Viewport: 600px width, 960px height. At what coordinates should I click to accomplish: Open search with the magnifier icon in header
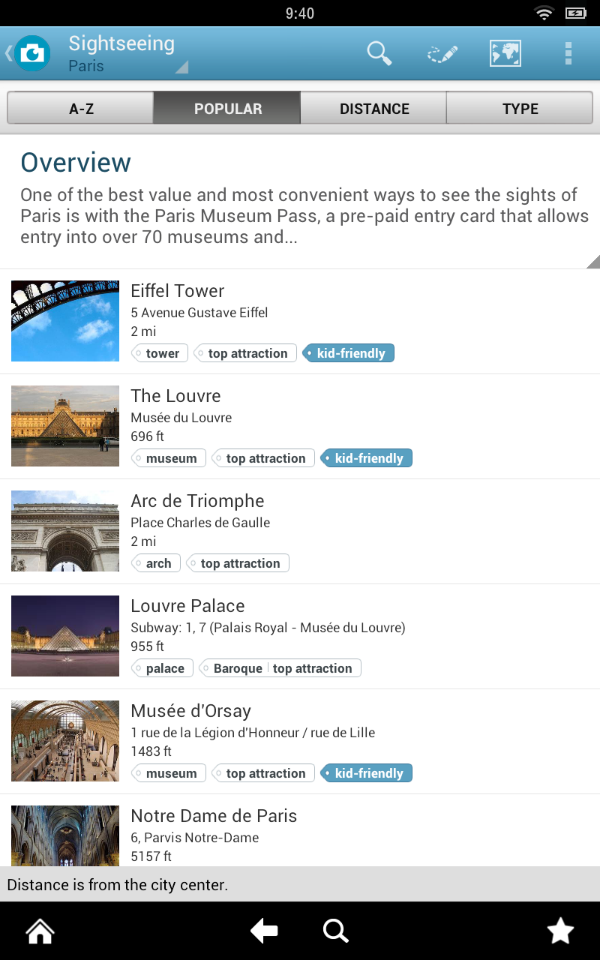379,53
